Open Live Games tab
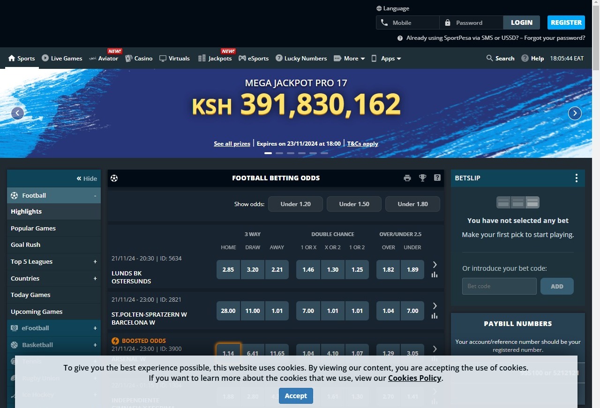Viewport: 600px width, 408px height. coord(62,58)
